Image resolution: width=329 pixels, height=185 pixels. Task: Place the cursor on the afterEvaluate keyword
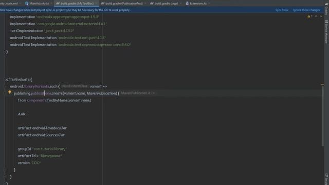pos(18,80)
